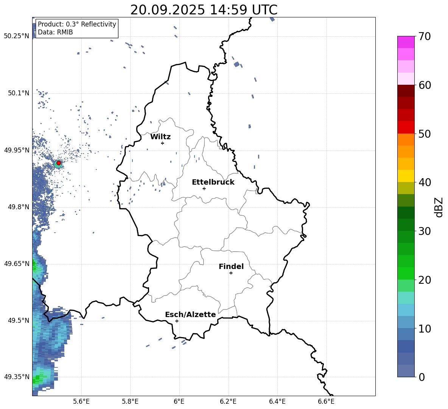The image size is (448, 409).
Task: Click the red radar site marker dot
Action: point(59,163)
